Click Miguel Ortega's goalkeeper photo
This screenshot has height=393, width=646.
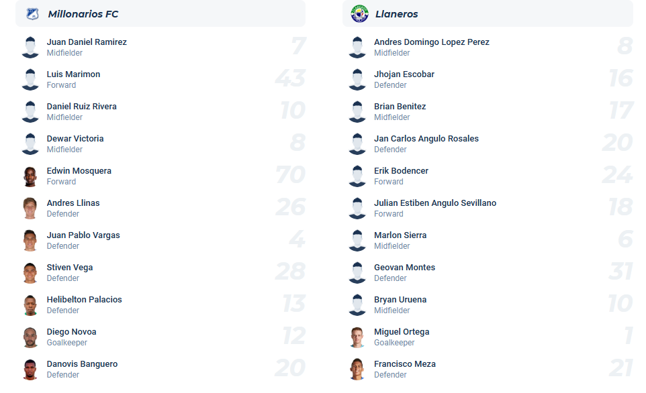(x=357, y=337)
